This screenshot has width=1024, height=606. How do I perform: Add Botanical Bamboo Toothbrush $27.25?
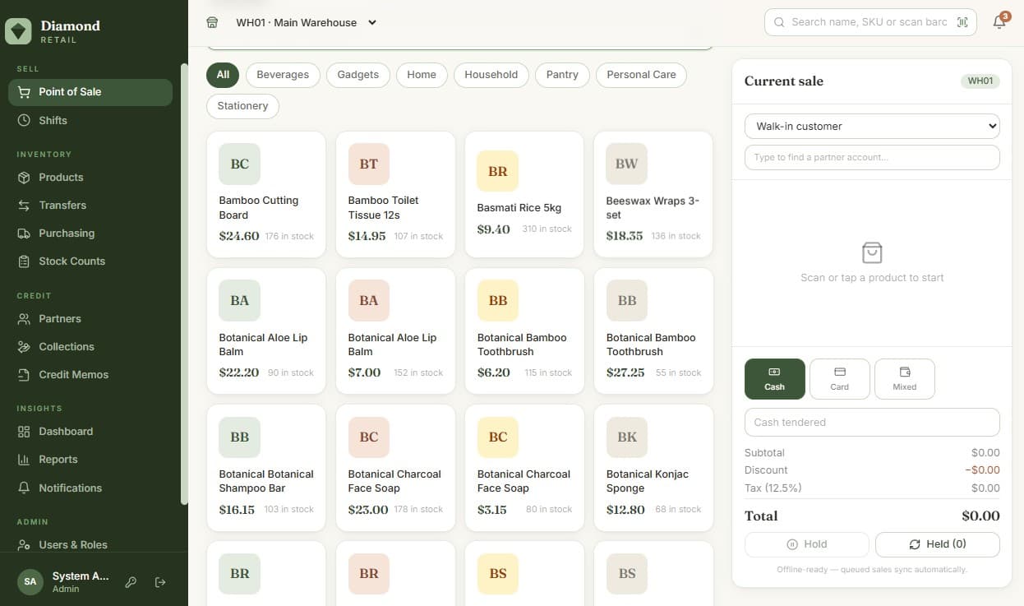click(x=653, y=331)
